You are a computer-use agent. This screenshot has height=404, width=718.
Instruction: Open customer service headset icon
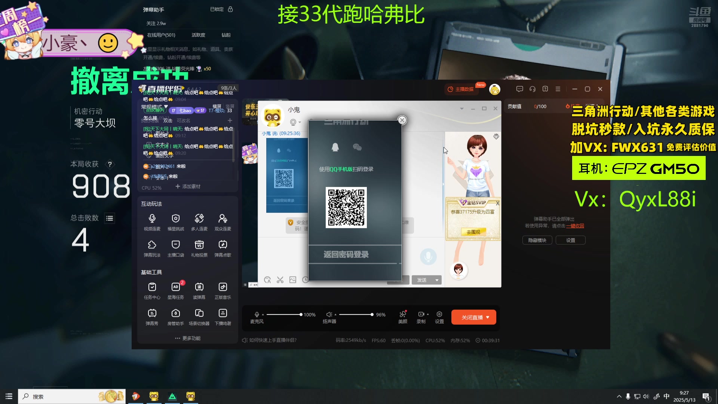pyautogui.click(x=533, y=89)
